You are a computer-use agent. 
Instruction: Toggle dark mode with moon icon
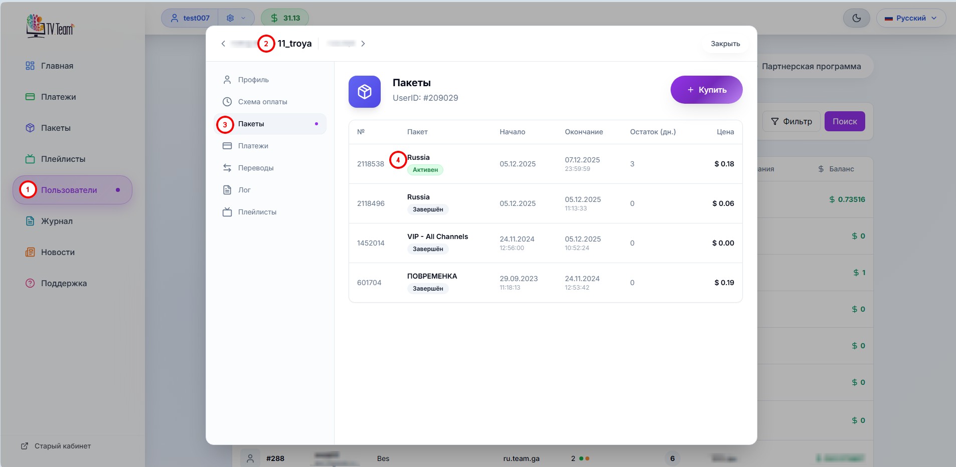pyautogui.click(x=856, y=18)
